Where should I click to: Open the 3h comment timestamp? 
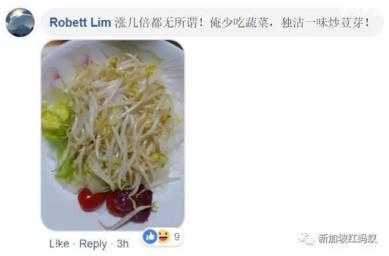[x=123, y=244]
